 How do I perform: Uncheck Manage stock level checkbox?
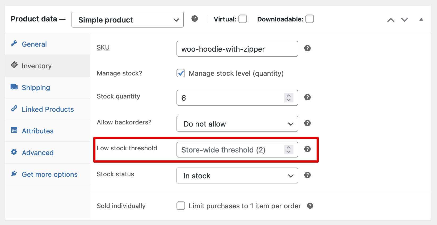pos(181,73)
